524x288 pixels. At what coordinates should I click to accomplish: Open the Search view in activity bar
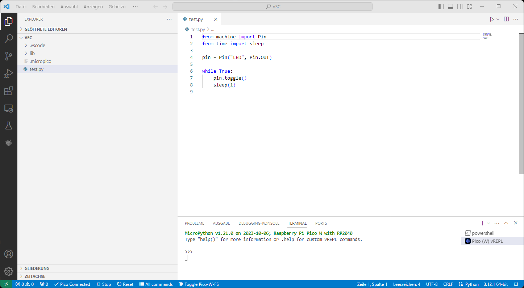(x=9, y=39)
